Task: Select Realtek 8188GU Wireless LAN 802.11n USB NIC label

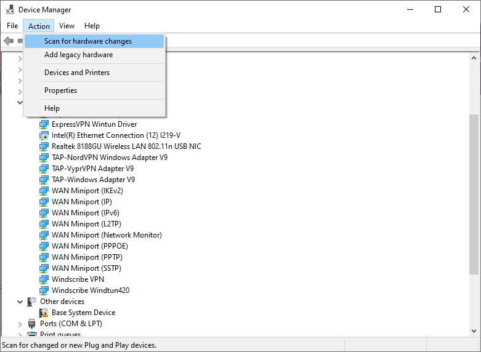Action: pos(126,146)
